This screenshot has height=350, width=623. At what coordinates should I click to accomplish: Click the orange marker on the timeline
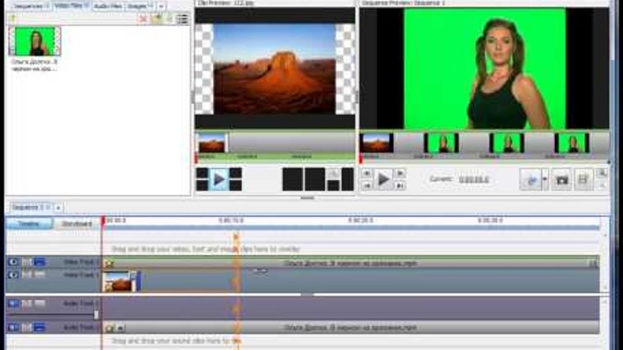[236, 238]
